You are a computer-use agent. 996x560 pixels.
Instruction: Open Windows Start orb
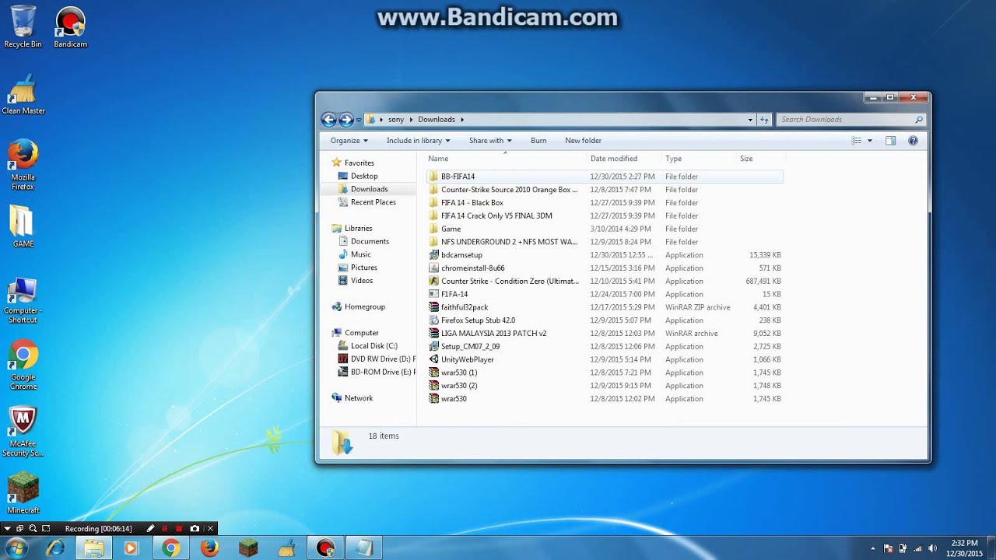coord(16,548)
